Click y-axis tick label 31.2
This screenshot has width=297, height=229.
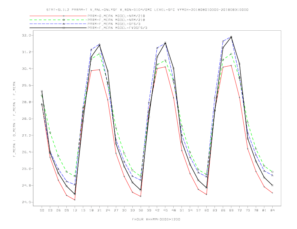click(26, 52)
